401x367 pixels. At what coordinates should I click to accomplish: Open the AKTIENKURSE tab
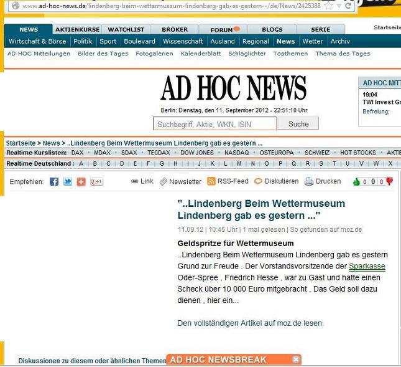click(77, 29)
